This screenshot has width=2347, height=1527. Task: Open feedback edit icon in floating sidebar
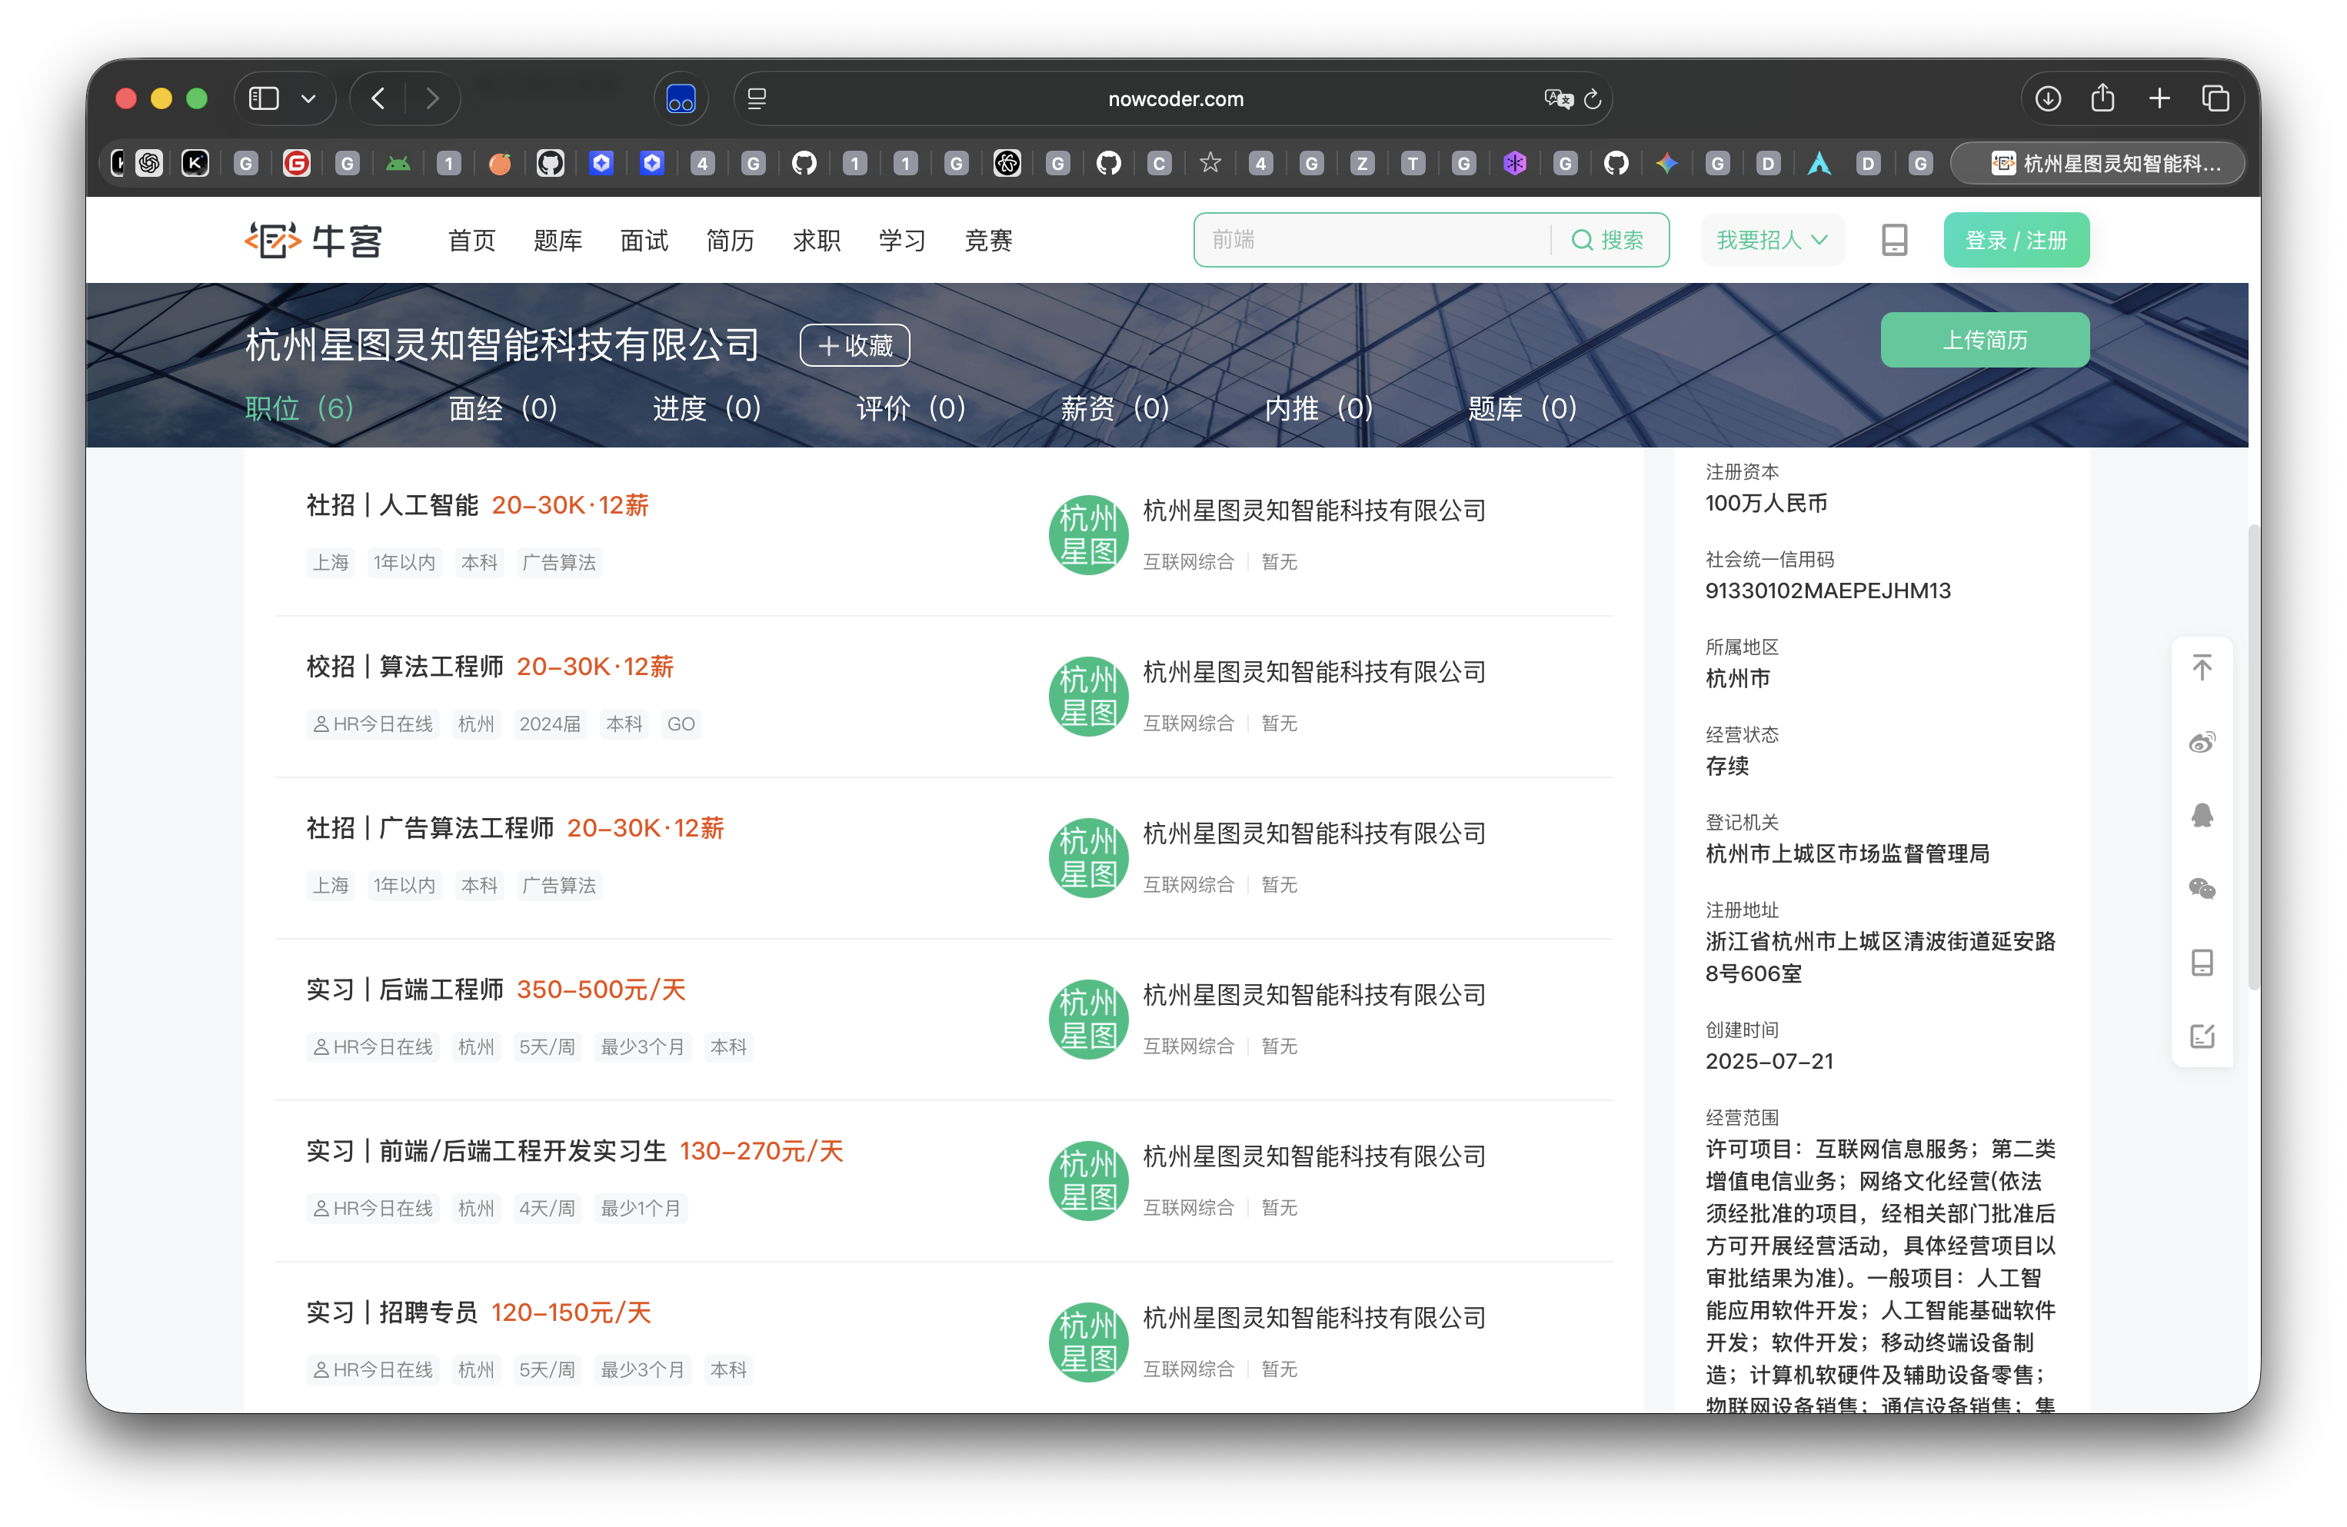pos(2201,1036)
